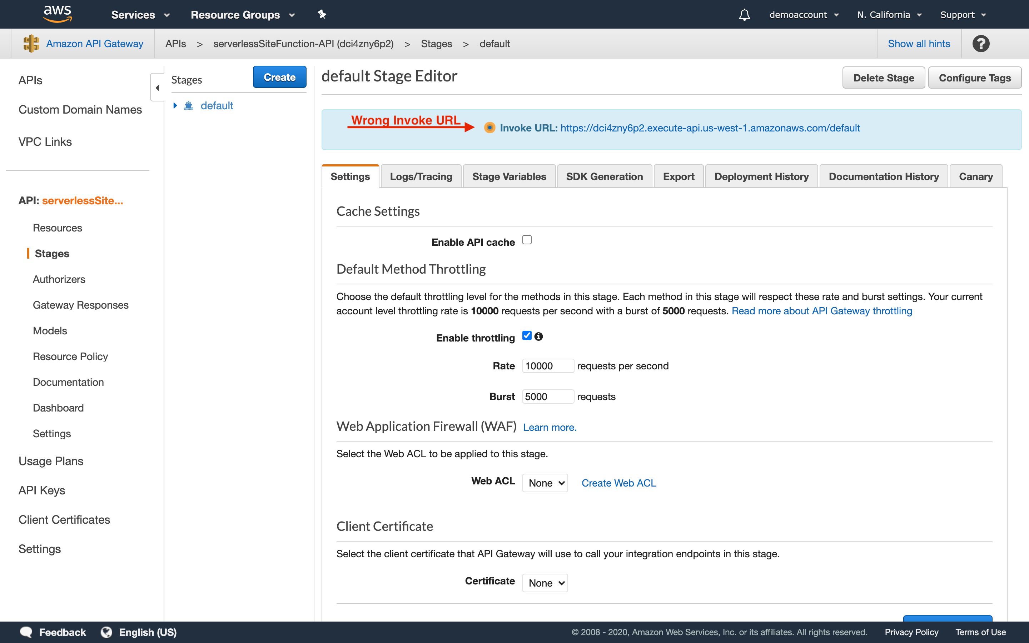Click the Rate input field
The width and height of the screenshot is (1029, 643).
click(x=547, y=365)
